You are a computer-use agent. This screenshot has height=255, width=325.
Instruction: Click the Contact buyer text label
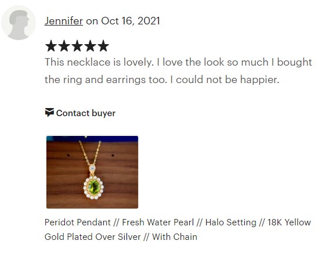click(x=86, y=113)
